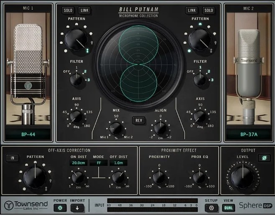The height and width of the screenshot is (216, 275).
Task: Select omni pattern dot on Mic 2 knob
Action: 189,51
